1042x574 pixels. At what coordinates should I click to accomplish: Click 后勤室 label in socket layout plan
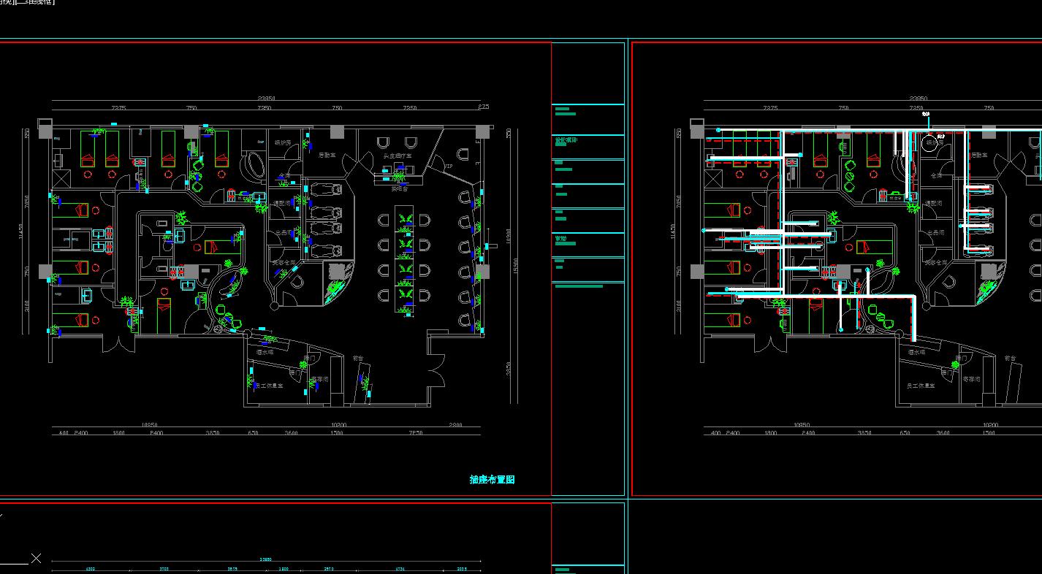pos(326,155)
